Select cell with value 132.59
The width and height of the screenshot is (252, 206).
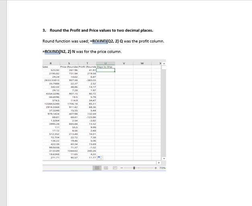(87, 114)
